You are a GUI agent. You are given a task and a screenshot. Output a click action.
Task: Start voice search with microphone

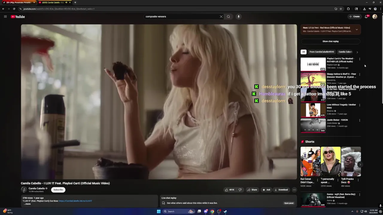click(238, 17)
